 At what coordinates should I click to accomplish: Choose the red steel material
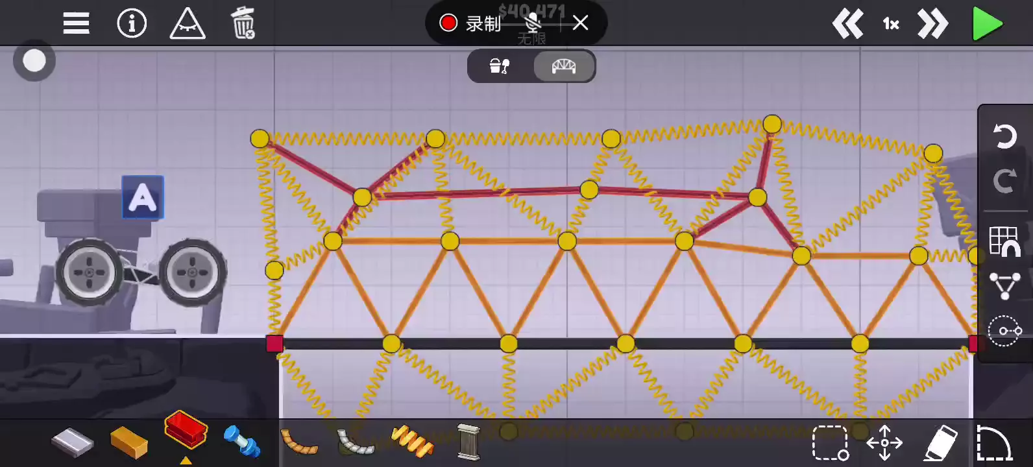[x=186, y=430]
